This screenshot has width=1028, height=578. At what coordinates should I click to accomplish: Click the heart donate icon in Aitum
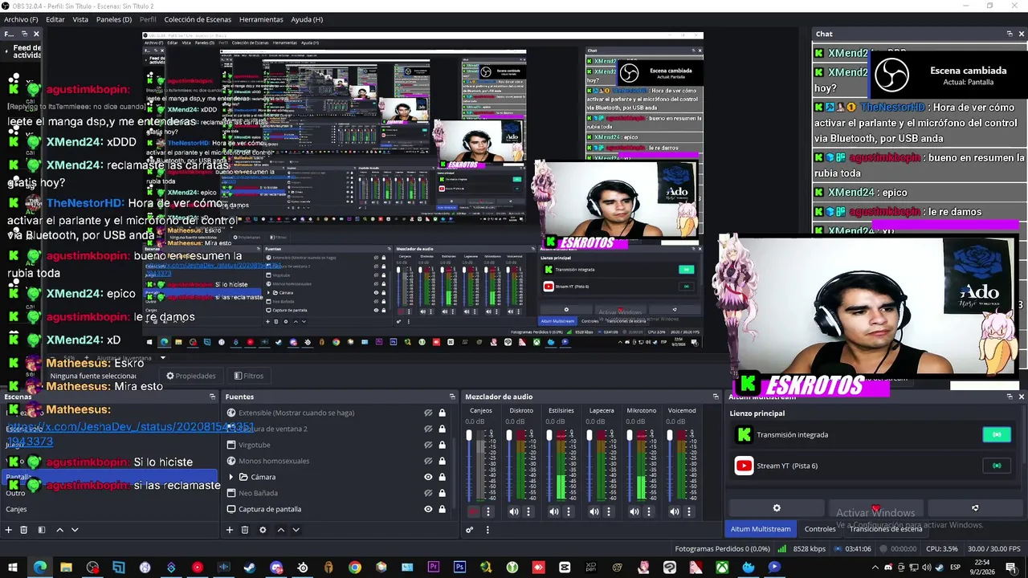point(875,508)
